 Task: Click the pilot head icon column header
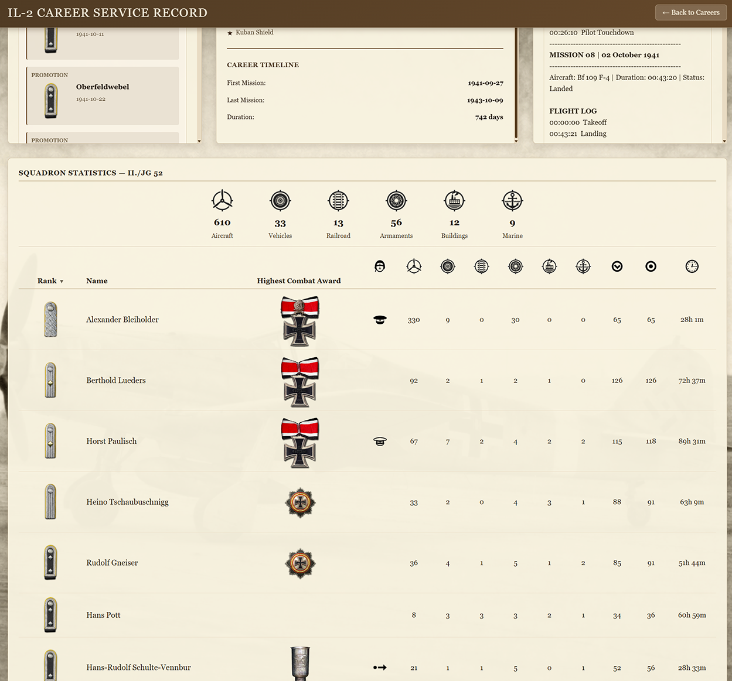[380, 266]
